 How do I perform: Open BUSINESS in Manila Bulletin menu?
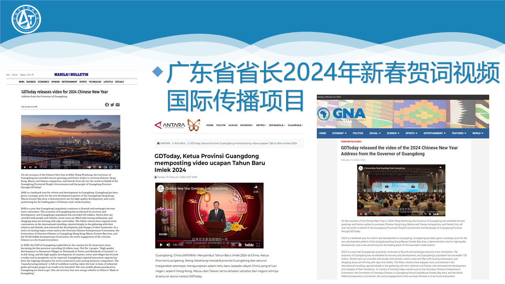tap(31, 82)
